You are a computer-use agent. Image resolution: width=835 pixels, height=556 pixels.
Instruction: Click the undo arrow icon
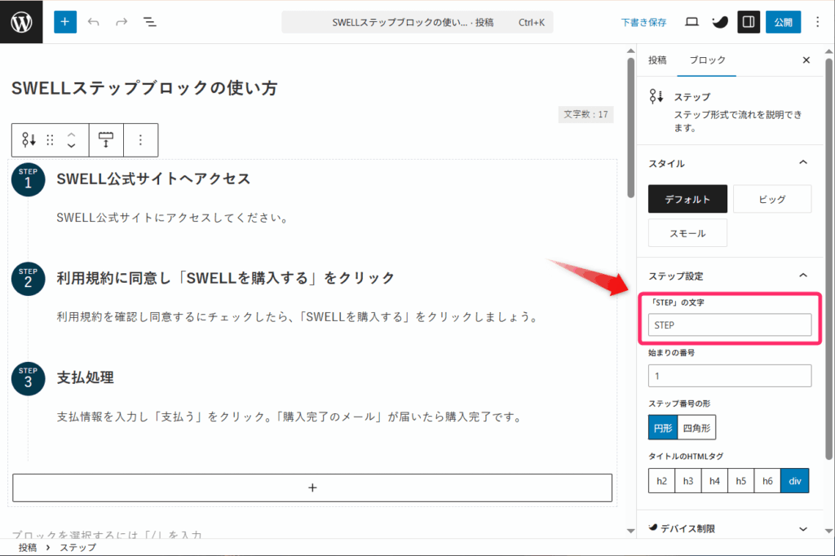click(94, 22)
